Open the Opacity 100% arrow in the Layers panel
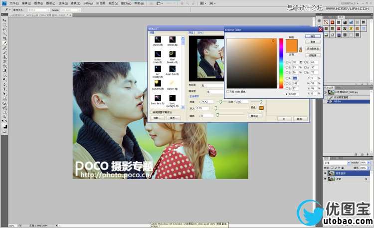 tap(369, 163)
